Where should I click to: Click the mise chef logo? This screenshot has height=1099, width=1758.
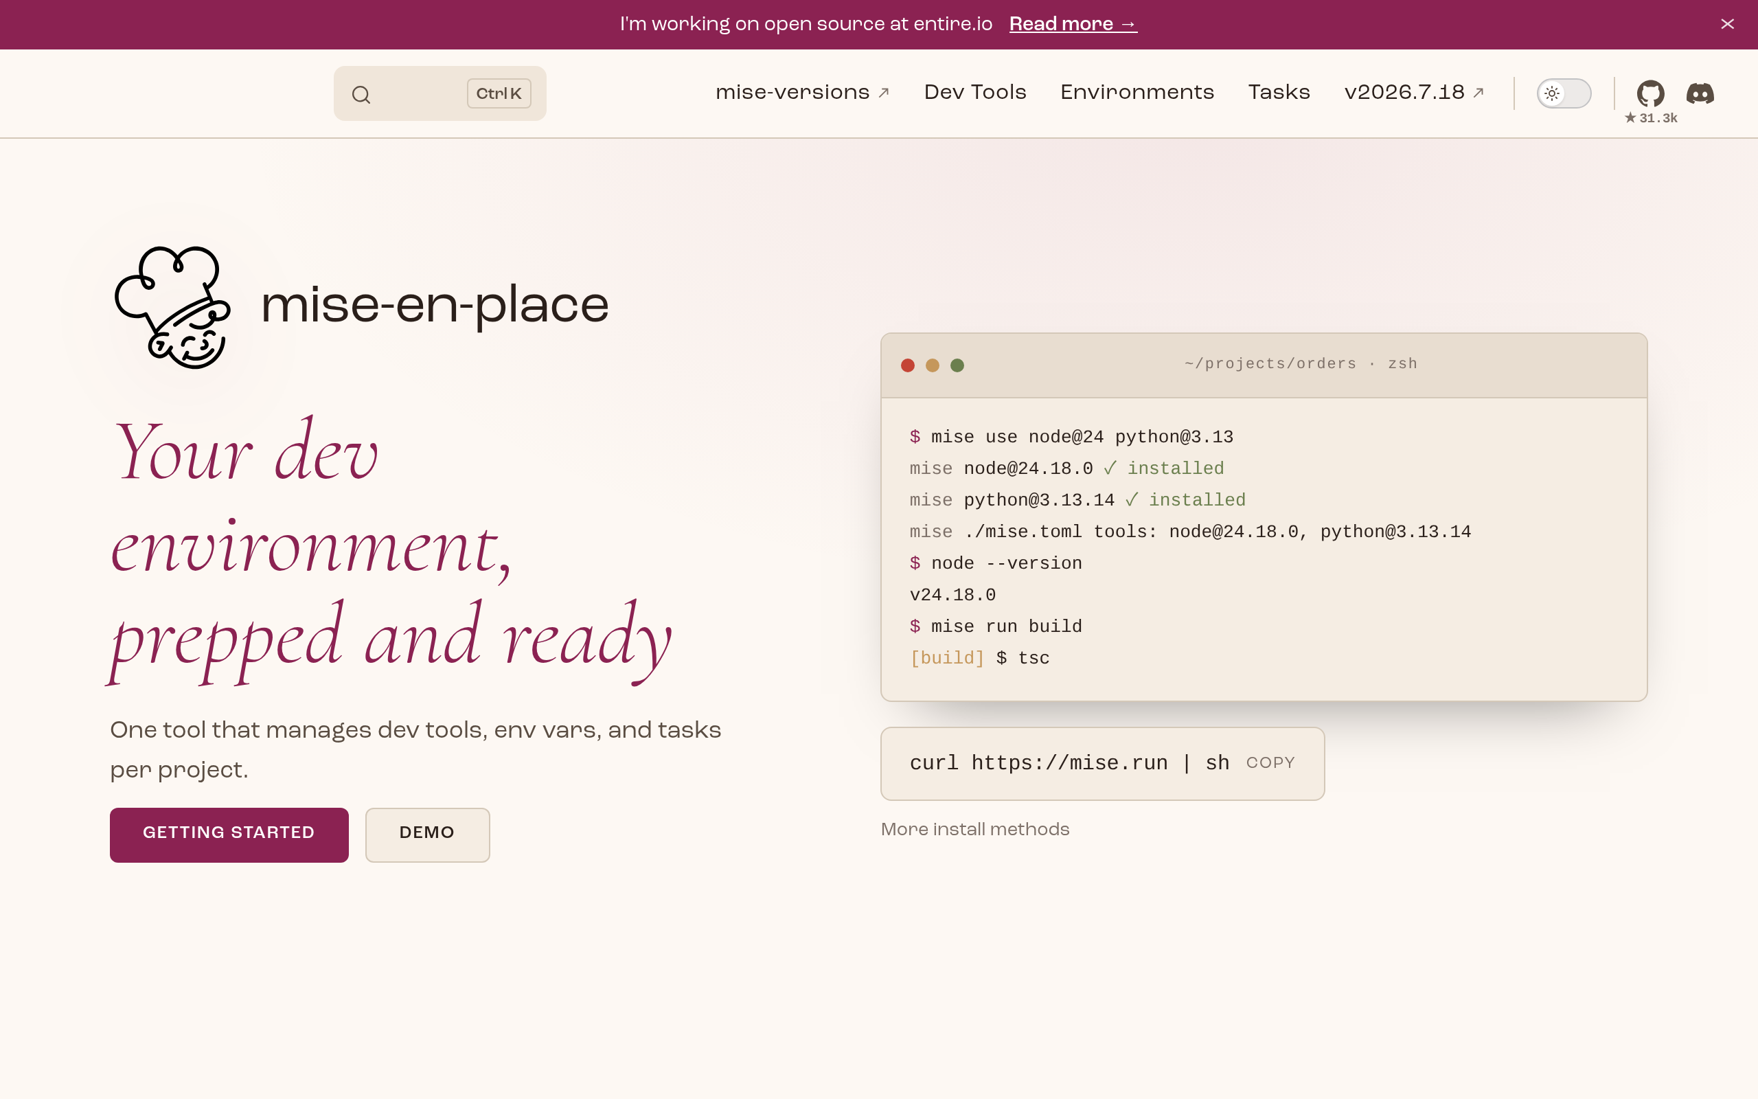[x=173, y=308]
